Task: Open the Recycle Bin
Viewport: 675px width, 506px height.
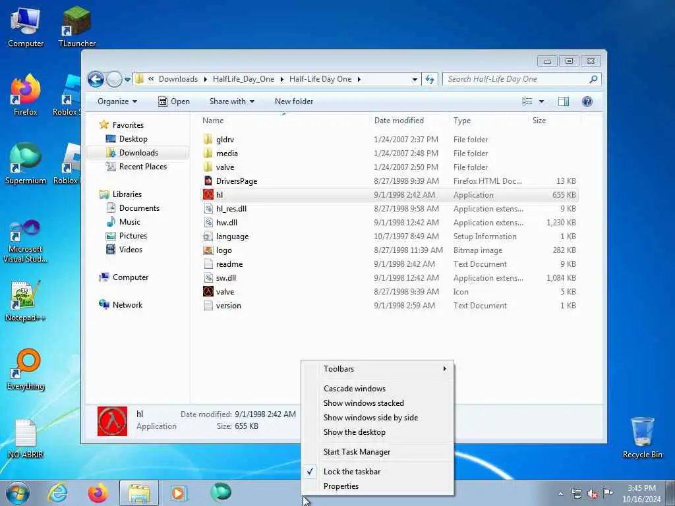Action: point(642,437)
